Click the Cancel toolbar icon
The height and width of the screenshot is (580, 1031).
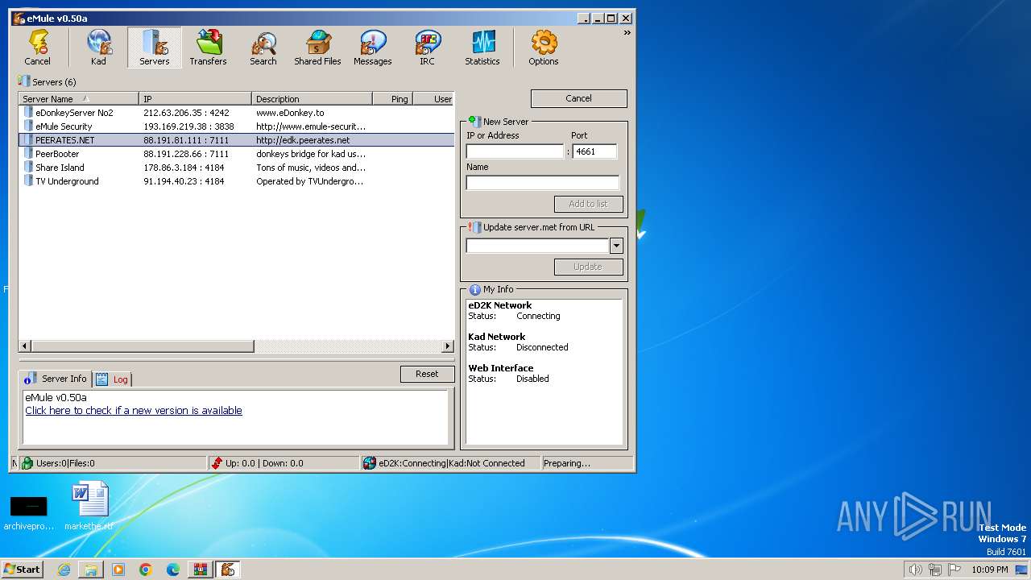tap(38, 48)
